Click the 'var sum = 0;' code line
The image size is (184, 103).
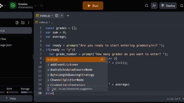[x=56, y=32]
